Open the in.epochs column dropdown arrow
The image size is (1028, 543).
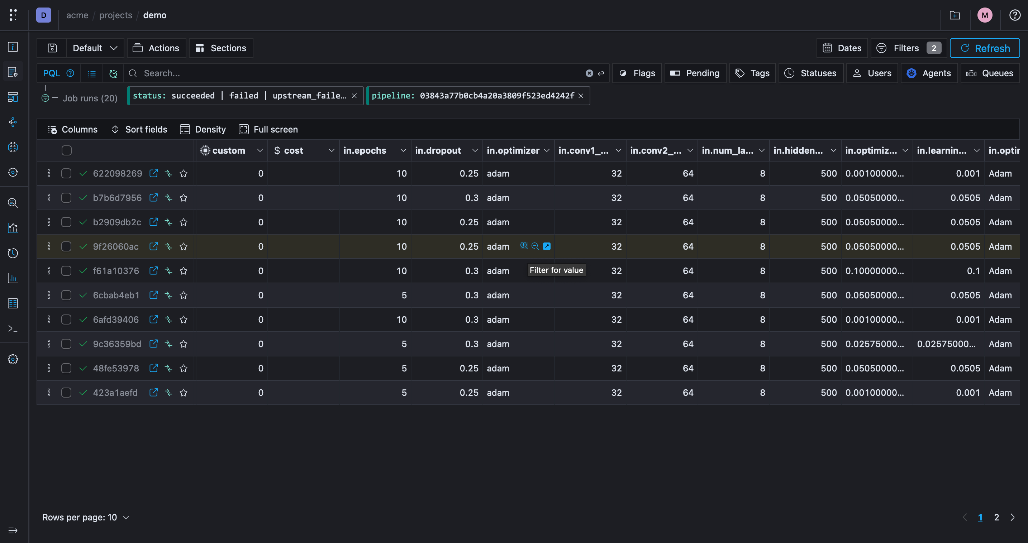[x=404, y=150]
